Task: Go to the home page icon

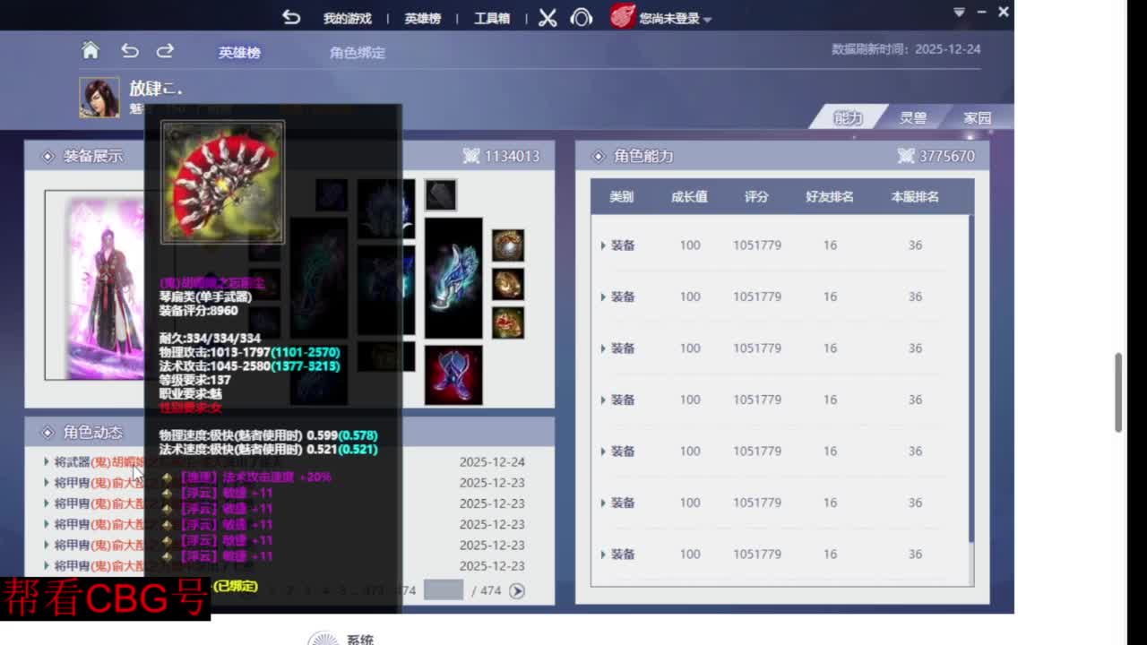Action: tap(91, 51)
